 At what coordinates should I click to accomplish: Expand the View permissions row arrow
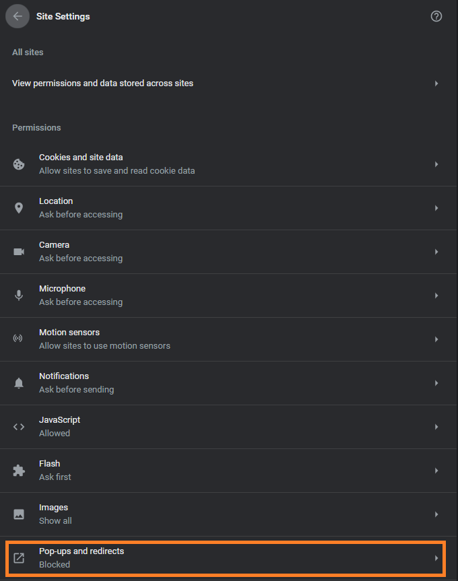point(436,83)
